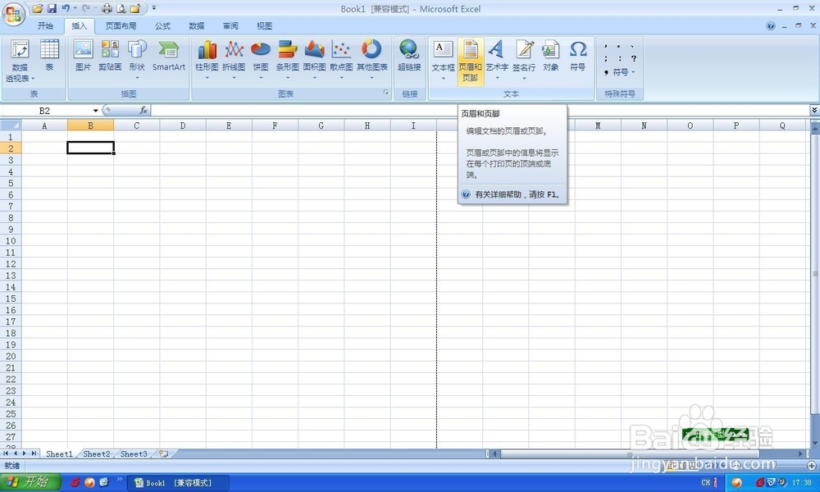Open the undo history dropdown arrow
820x492 pixels.
click(75, 8)
